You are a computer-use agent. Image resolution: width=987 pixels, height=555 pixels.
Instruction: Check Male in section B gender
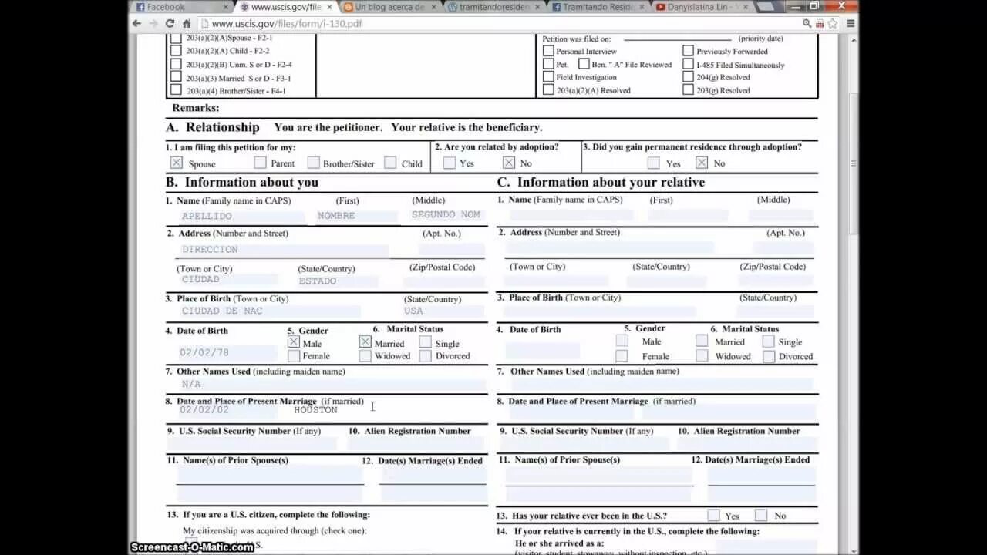[294, 341]
